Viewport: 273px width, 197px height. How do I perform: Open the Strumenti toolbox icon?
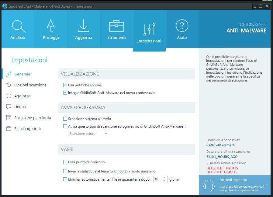(x=116, y=26)
